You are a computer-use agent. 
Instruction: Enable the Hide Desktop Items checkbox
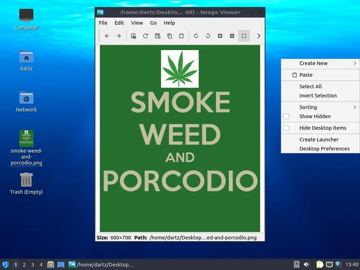point(286,128)
